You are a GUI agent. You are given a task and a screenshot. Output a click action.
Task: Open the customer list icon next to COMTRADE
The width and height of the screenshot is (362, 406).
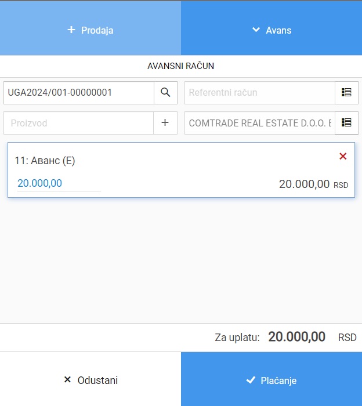coord(346,123)
